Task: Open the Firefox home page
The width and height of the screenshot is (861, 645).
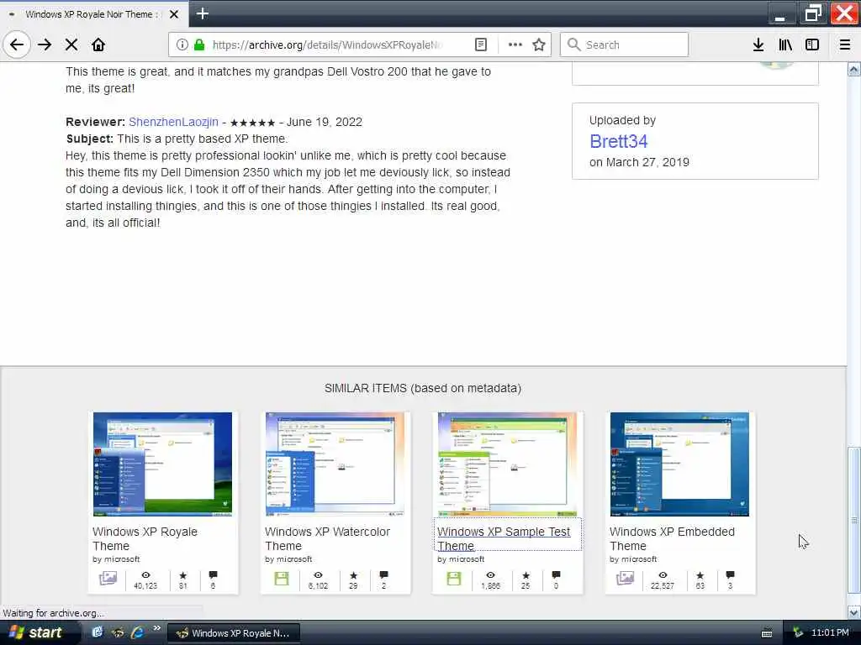Action: (98, 45)
